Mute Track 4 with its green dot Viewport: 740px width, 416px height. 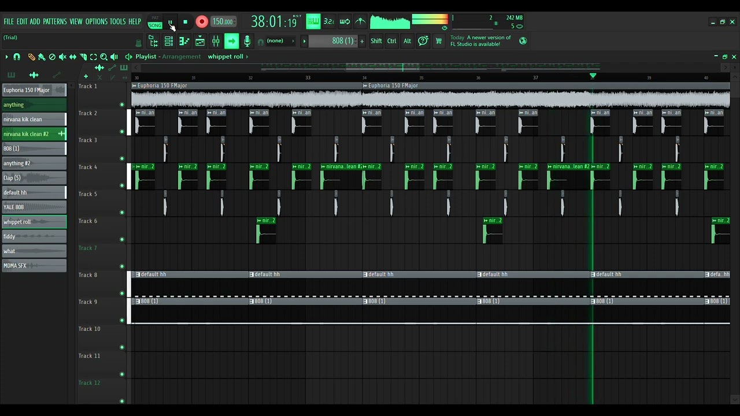coord(121,185)
